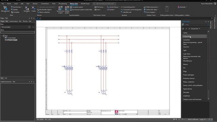The width and height of the screenshot is (217, 122).
Task: Click Insert center Find field
Action: click(197, 25)
